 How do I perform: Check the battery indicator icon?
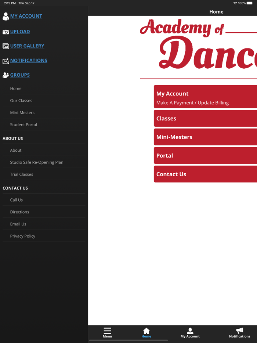click(x=250, y=3)
